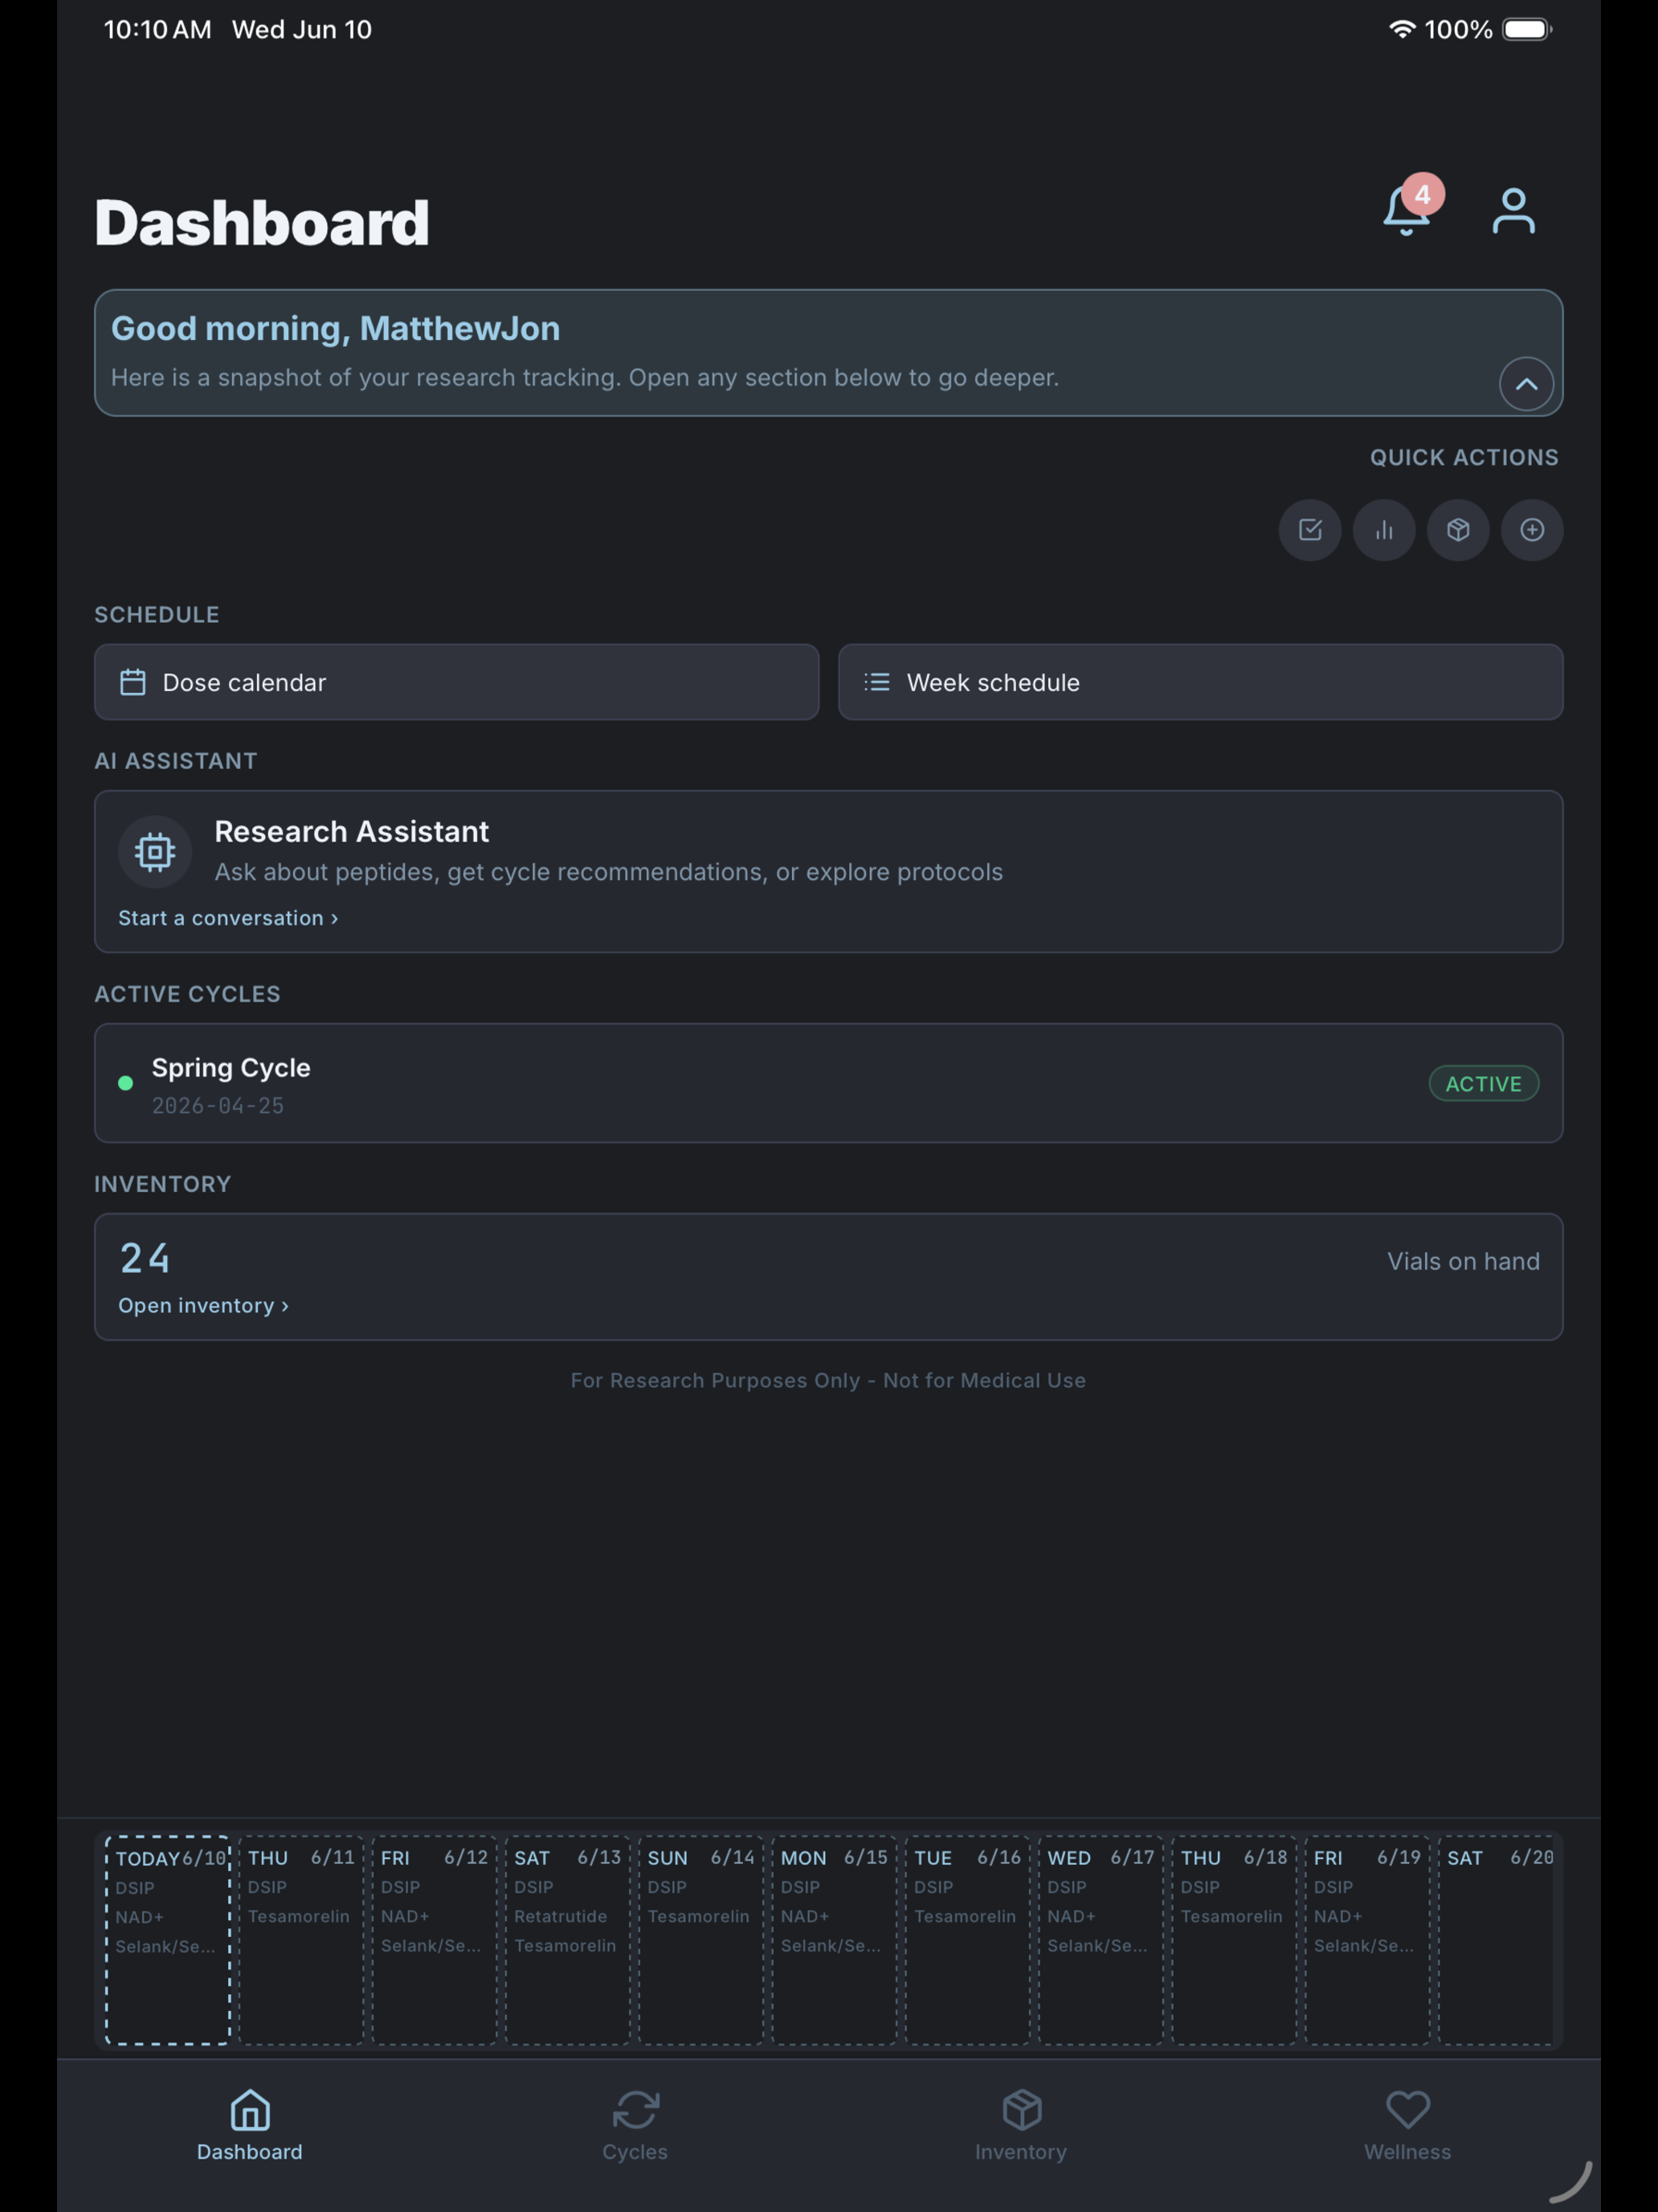Click the Wi-Fi status icon
1658x2212 pixels.
coord(1403,29)
